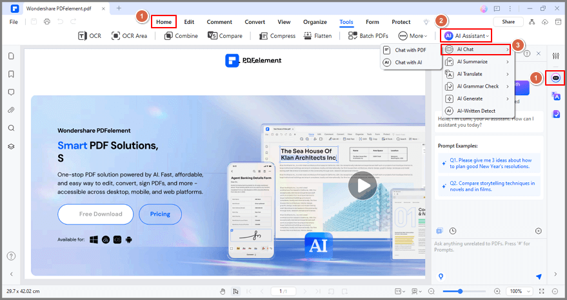Select the OCR Area tool
The image size is (567, 300).
point(129,36)
